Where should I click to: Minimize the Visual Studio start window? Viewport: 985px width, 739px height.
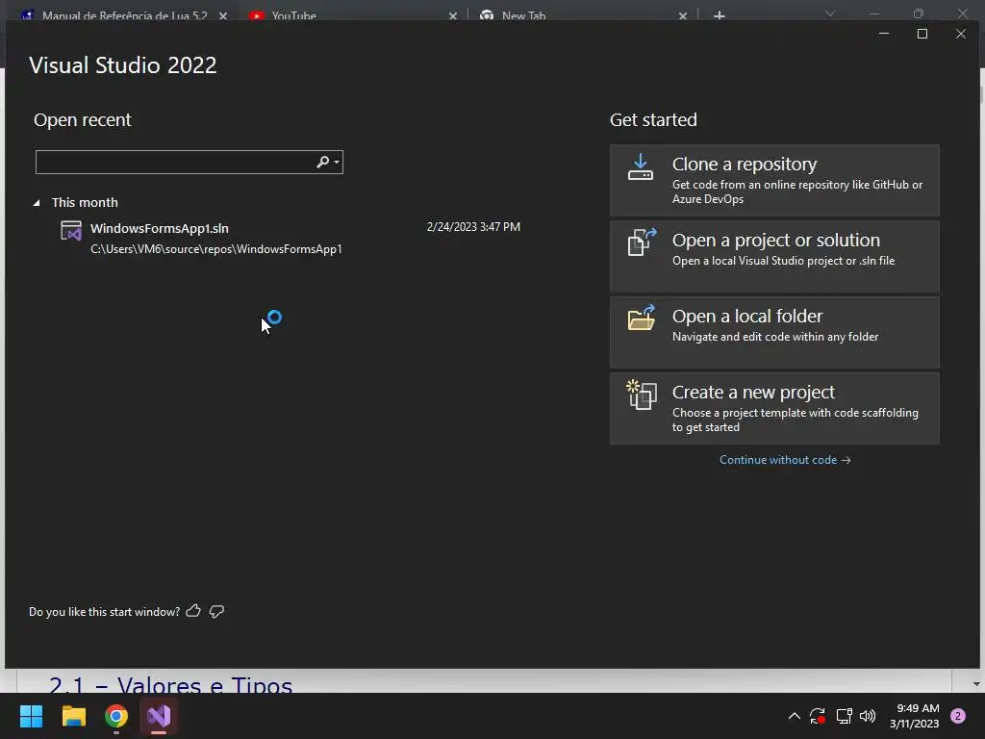click(x=884, y=34)
